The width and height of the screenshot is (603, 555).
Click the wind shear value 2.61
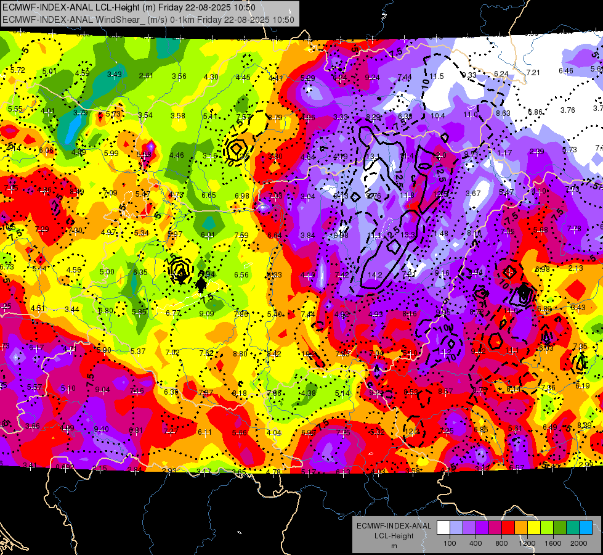pos(146,75)
